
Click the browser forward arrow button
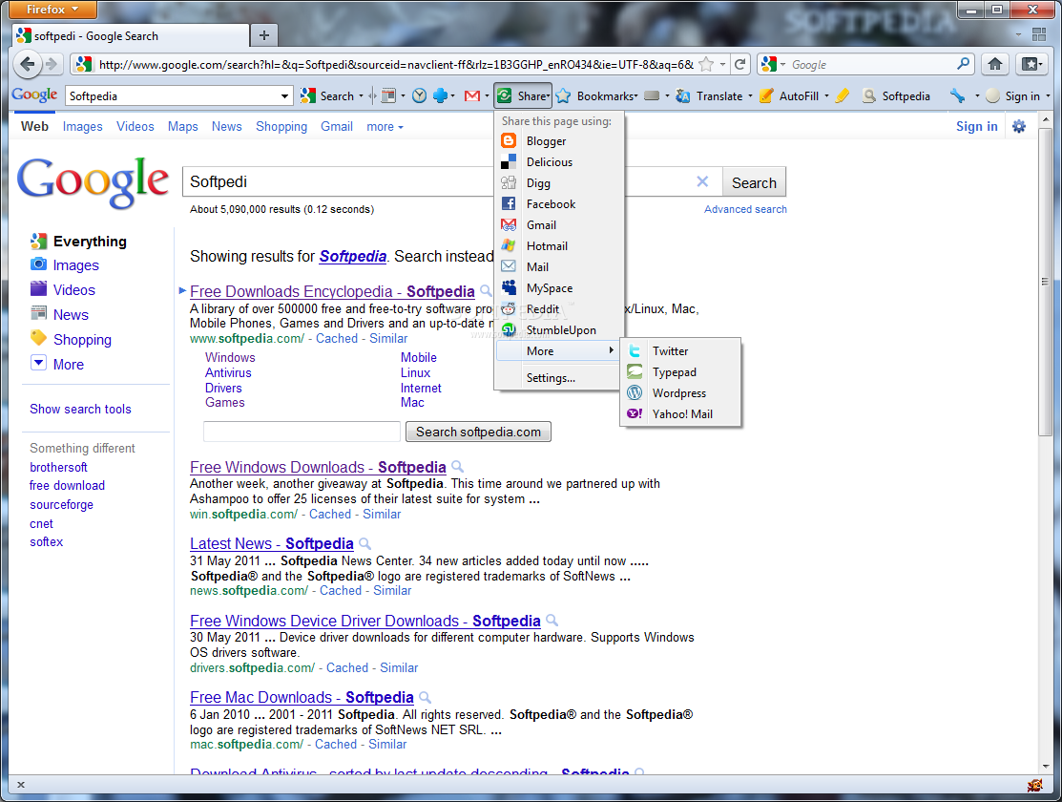tap(52, 64)
